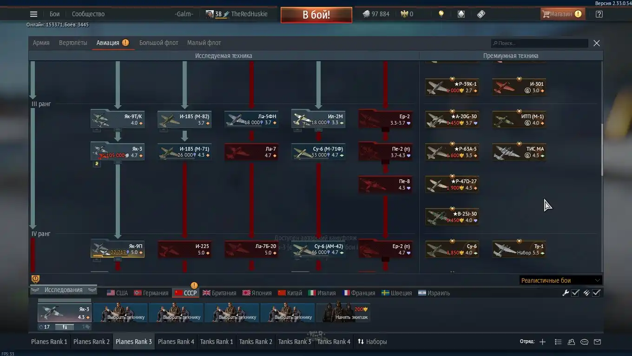Hire crew with Нанять экипаж
Viewport: 632px width, 356px height.
343,312
